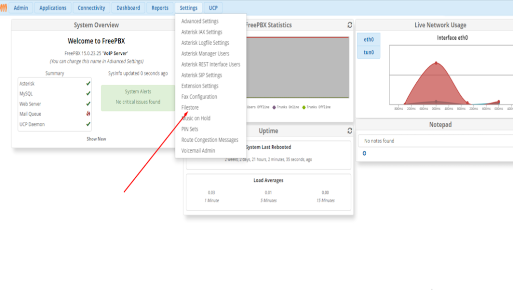Click the FreePBX logo icon
The width and height of the screenshot is (513, 302).
(x=4, y=8)
